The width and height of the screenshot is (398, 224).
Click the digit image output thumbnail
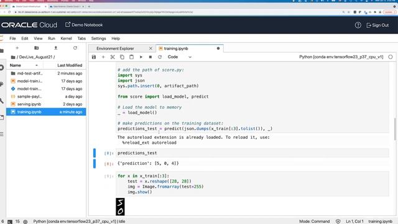click(x=120, y=207)
